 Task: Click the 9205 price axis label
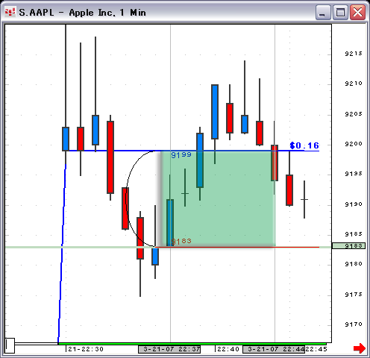pyautogui.click(x=354, y=114)
